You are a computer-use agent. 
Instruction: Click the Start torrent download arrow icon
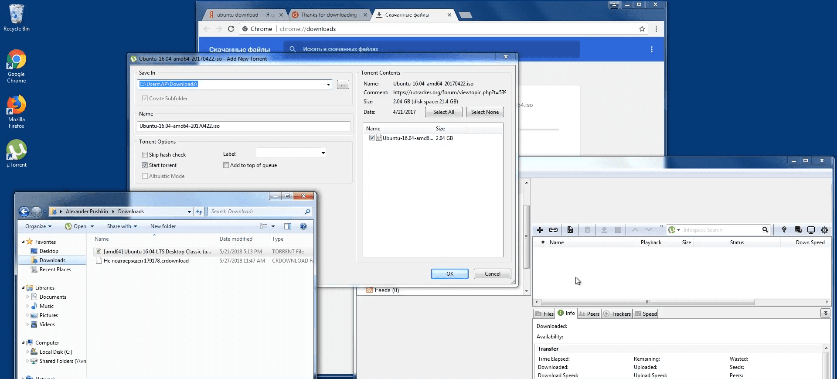click(x=604, y=230)
